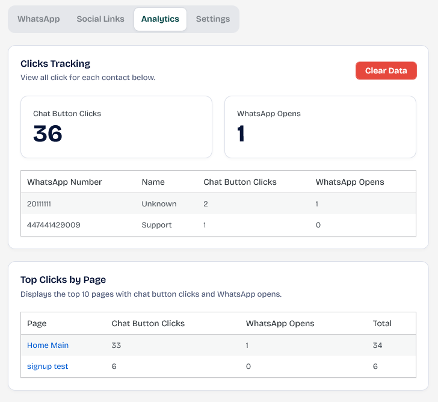Click the Name column header
The image size is (438, 402).
click(153, 182)
